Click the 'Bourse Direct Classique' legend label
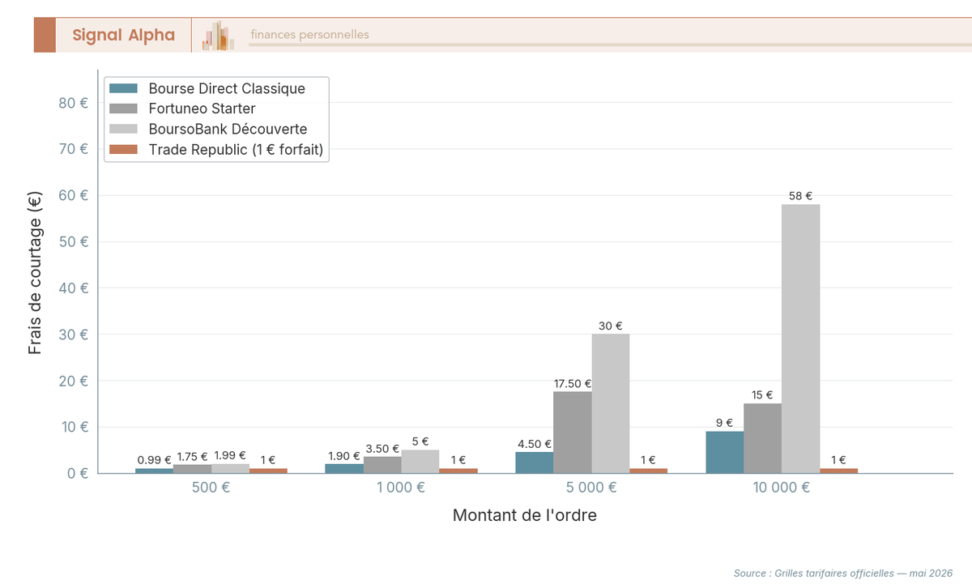Viewport: 972px width, 584px height. 227,88
